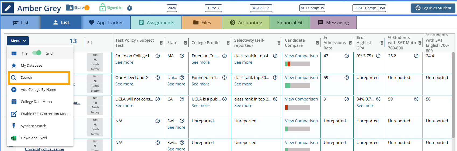Choose Synchro Search from the menu
Screen dimensions: 457x151
[x=40, y=126]
